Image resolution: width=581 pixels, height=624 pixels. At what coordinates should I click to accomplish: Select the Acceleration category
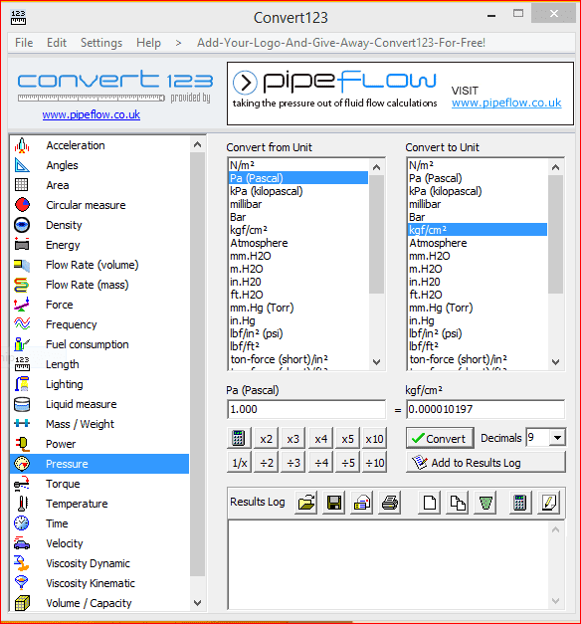99,145
